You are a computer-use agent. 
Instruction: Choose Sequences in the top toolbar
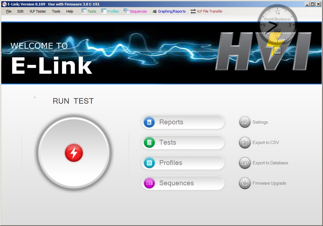(135, 11)
